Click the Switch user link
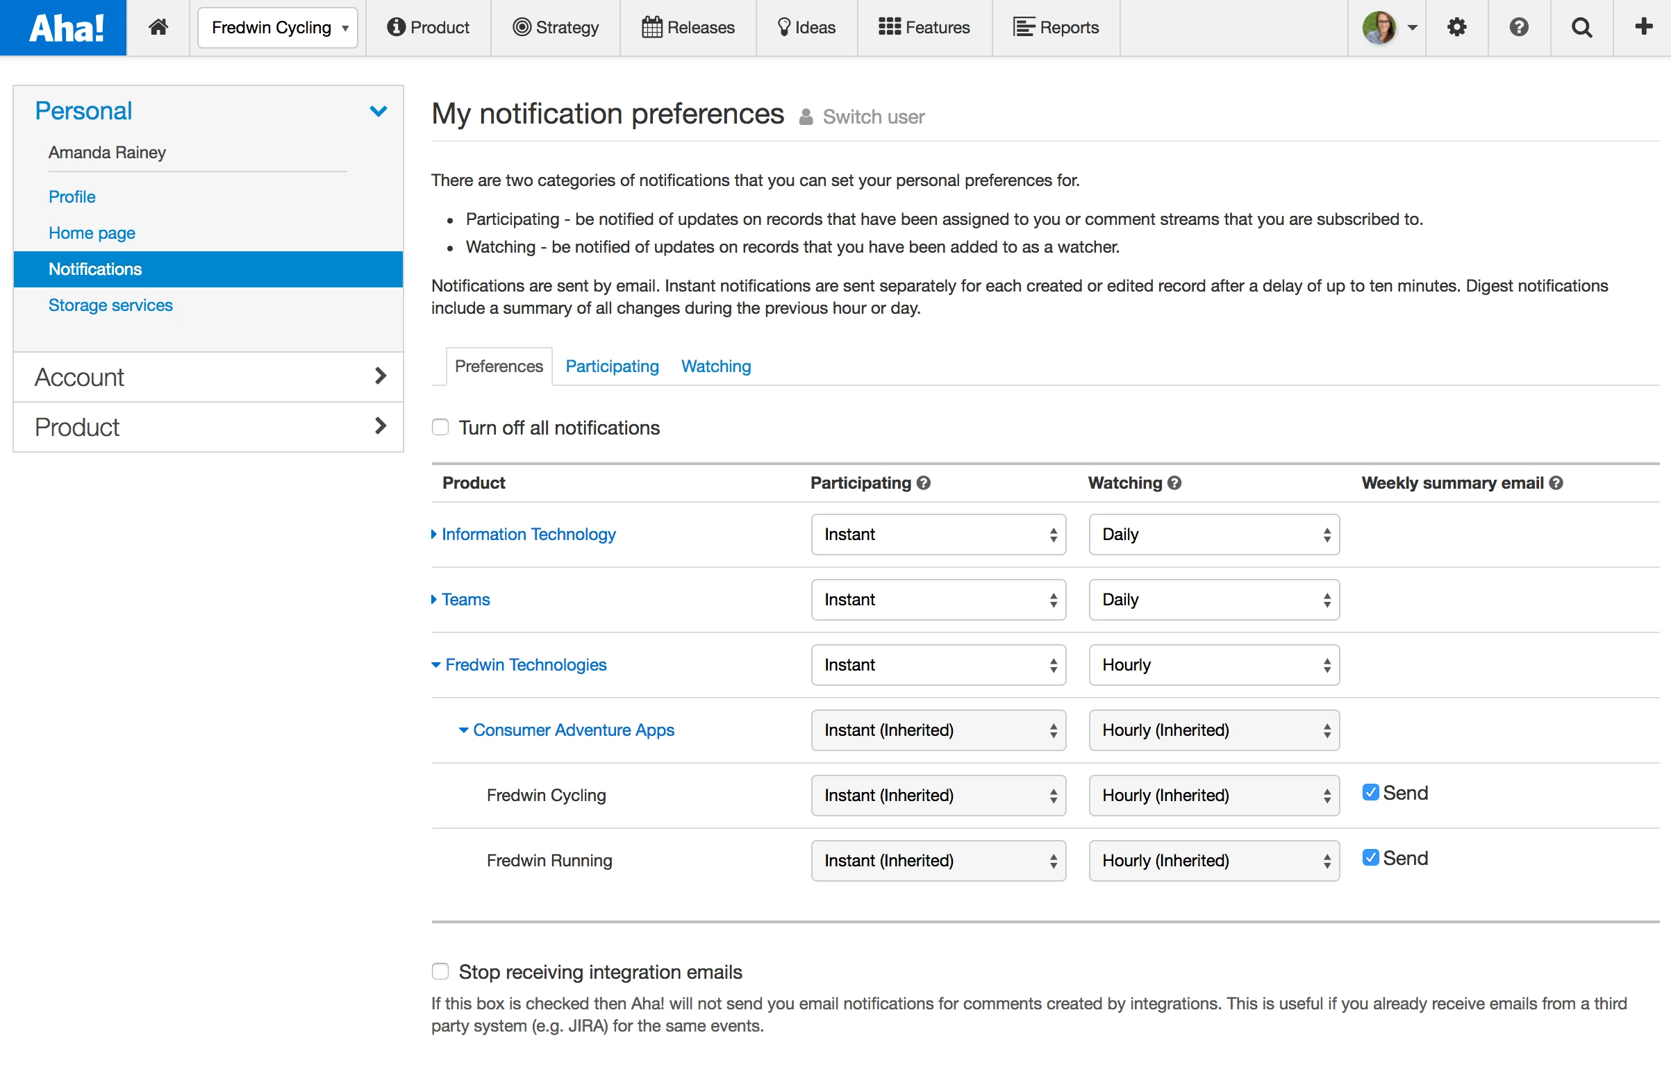Image resolution: width=1671 pixels, height=1076 pixels. [x=873, y=117]
